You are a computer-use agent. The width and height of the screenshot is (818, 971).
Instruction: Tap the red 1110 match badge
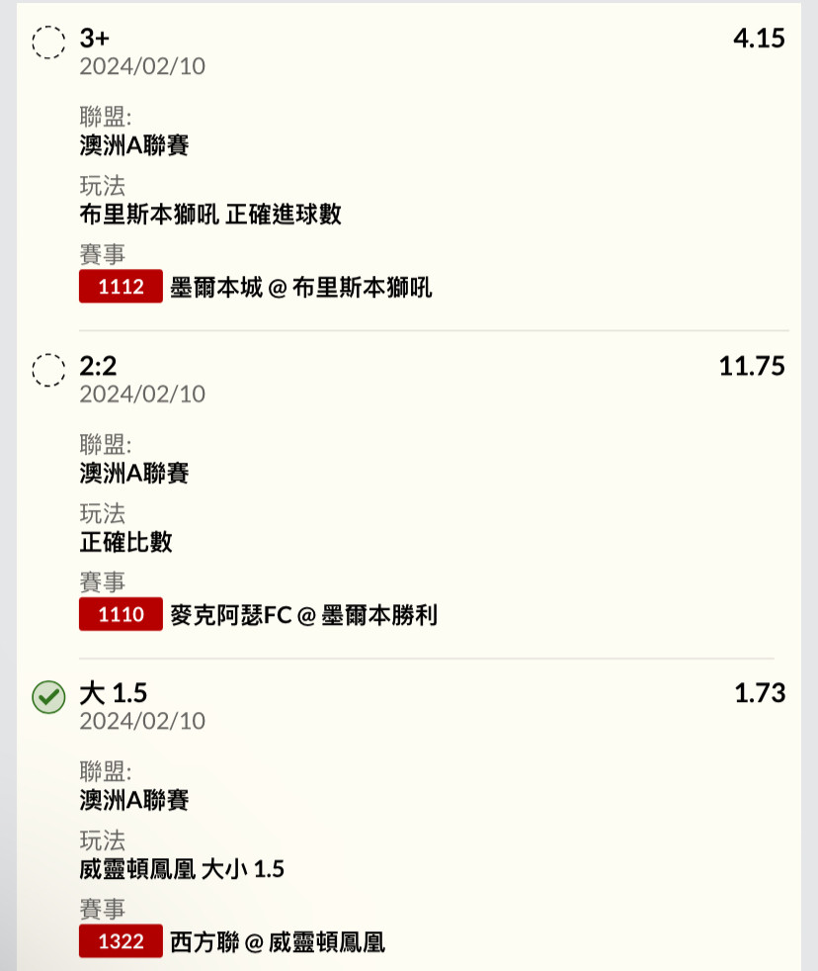[121, 614]
